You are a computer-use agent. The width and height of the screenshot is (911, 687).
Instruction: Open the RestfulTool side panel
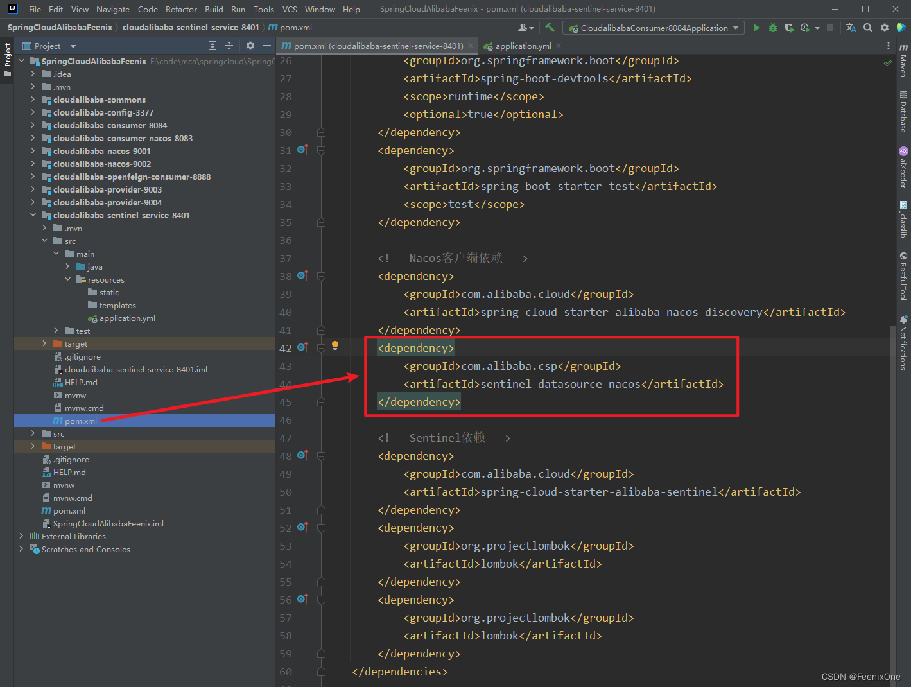pyautogui.click(x=903, y=276)
